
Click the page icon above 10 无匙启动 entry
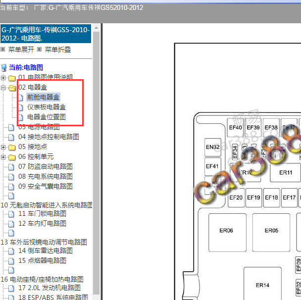point(11,196)
